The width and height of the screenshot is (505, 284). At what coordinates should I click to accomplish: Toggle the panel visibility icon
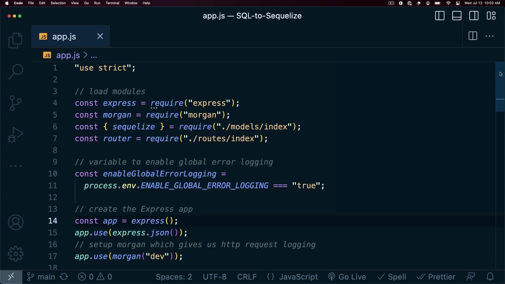coord(457,16)
